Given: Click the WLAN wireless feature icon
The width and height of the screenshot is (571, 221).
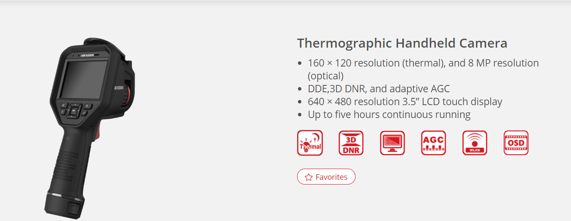Looking at the screenshot, I should (475, 143).
